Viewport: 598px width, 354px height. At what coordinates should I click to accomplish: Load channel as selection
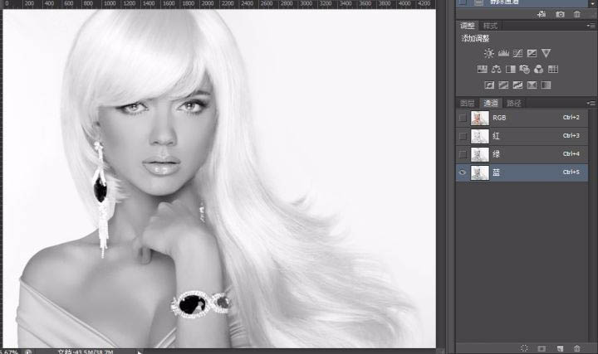click(524, 348)
